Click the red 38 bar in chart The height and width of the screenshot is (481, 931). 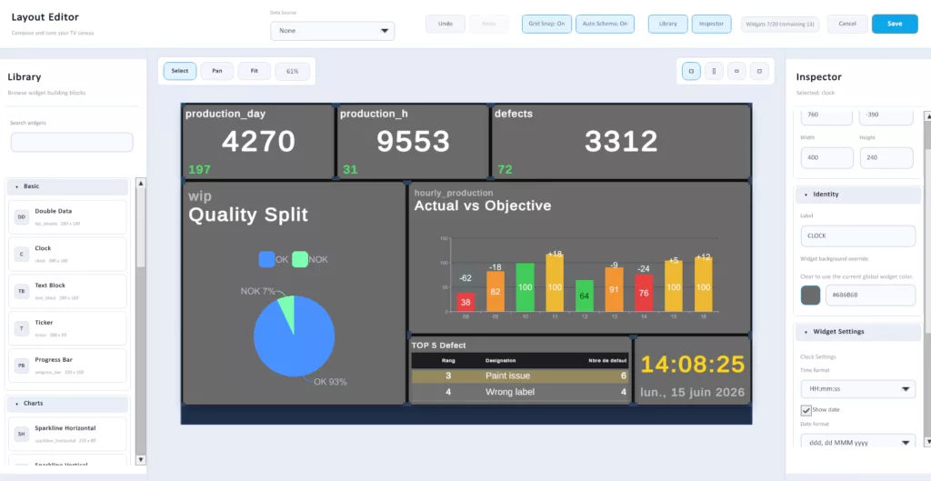pos(465,302)
